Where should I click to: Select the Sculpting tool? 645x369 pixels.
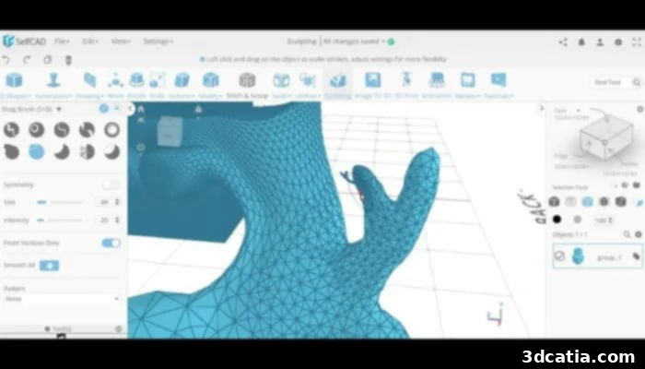(338, 85)
